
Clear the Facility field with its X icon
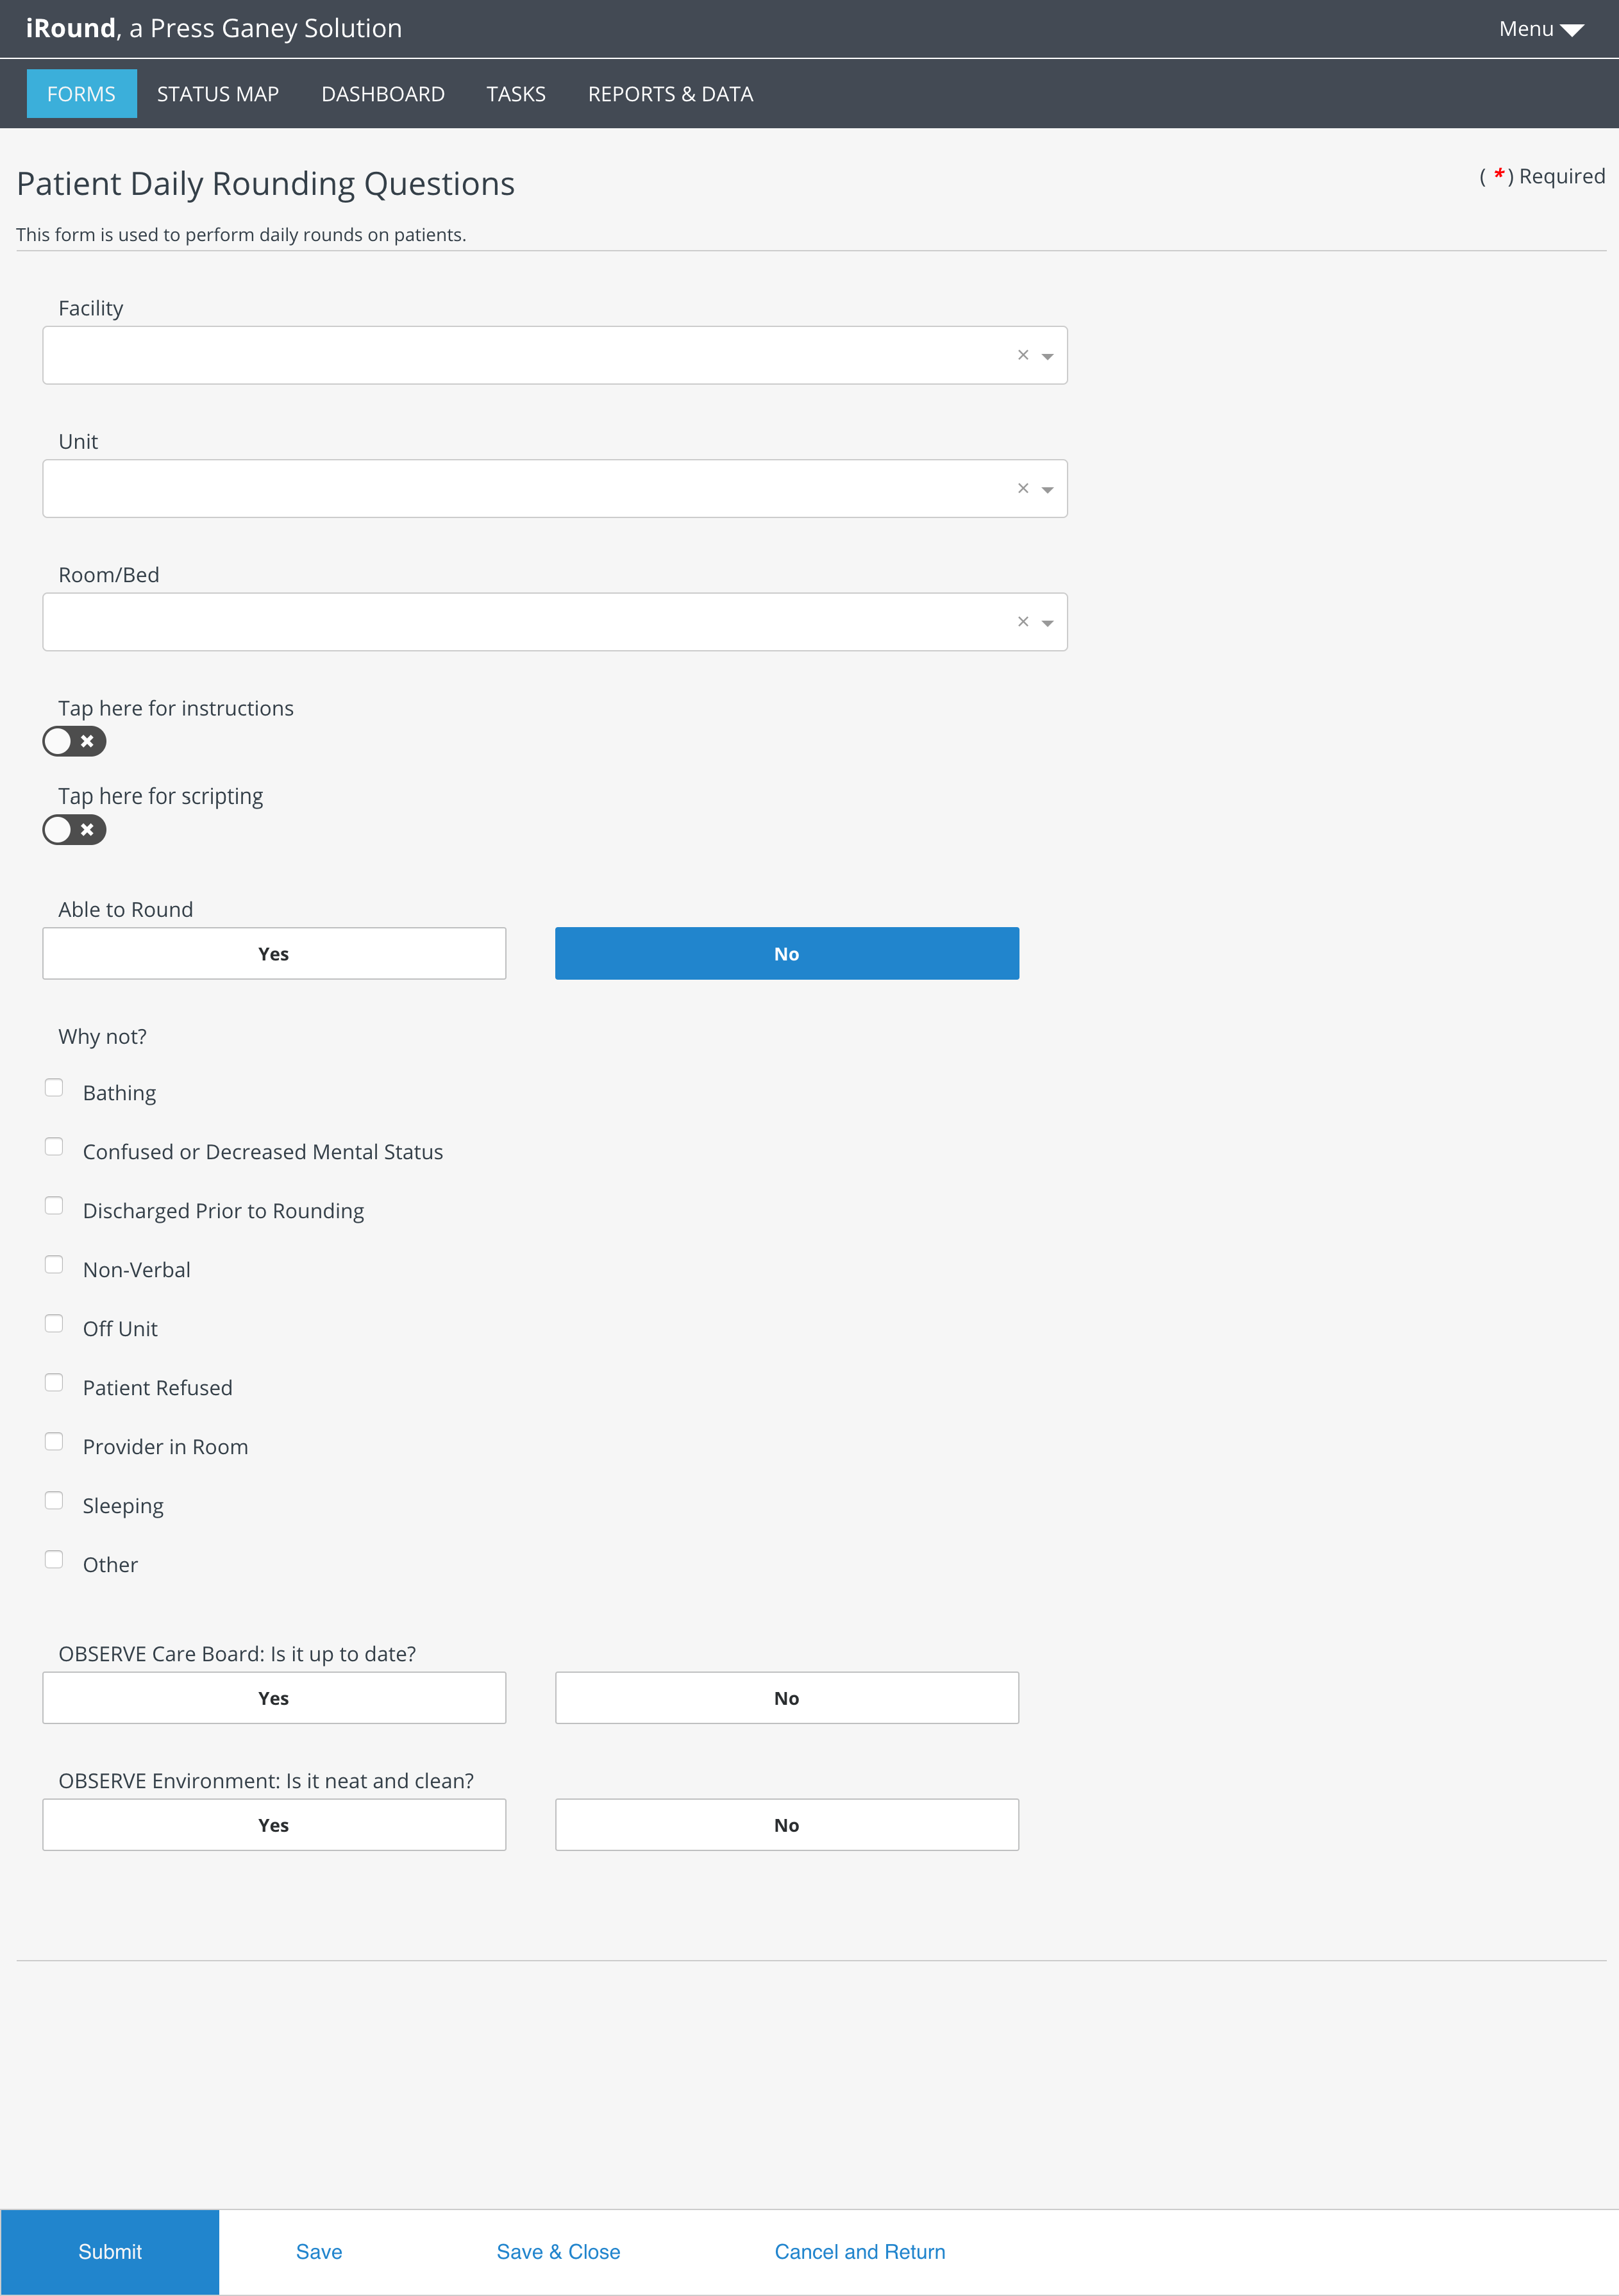(1023, 355)
